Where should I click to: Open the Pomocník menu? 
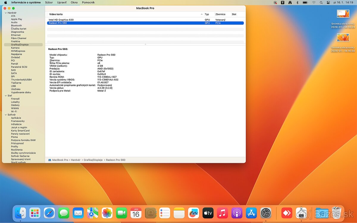tap(88, 2)
